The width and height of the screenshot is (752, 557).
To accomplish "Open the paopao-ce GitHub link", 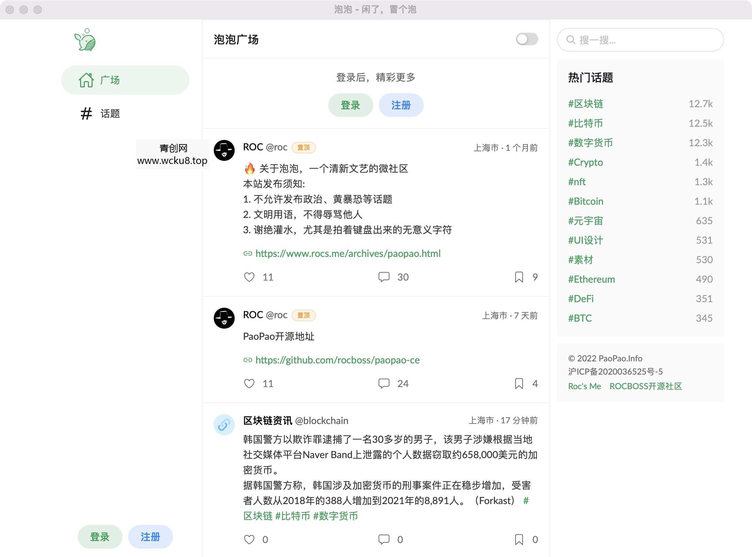I will 337,360.
